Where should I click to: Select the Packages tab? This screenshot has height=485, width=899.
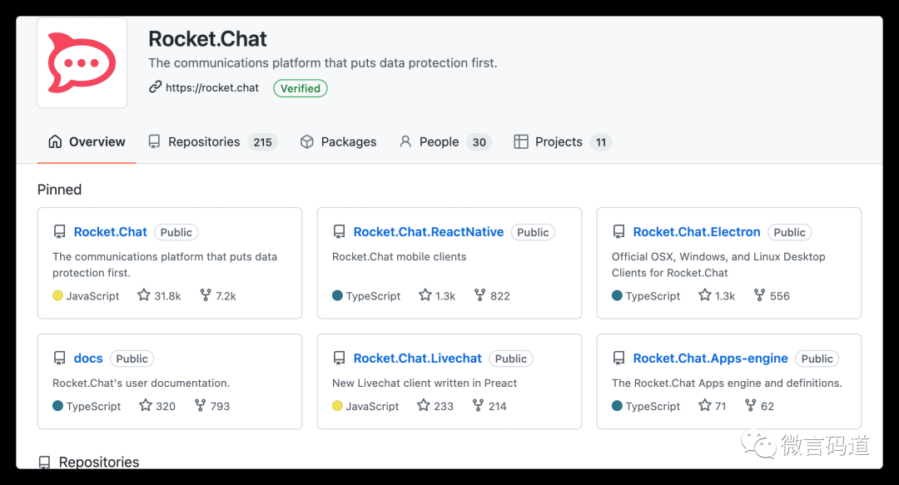coord(338,141)
